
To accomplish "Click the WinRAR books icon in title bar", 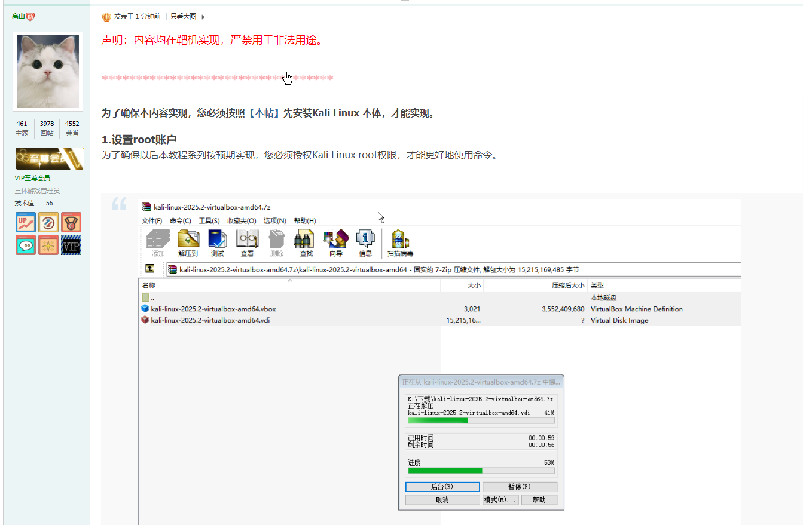I will click(x=146, y=207).
